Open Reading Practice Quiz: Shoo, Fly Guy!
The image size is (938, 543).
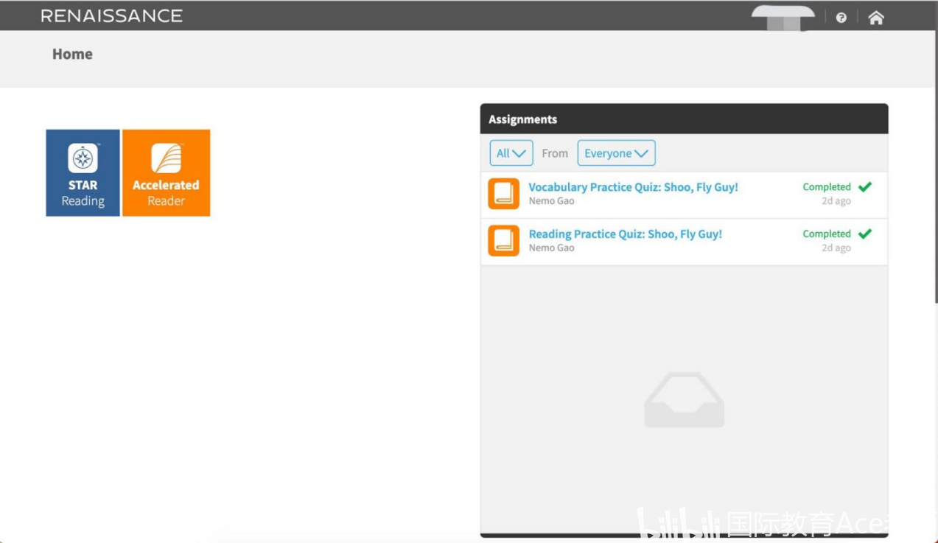pos(625,234)
